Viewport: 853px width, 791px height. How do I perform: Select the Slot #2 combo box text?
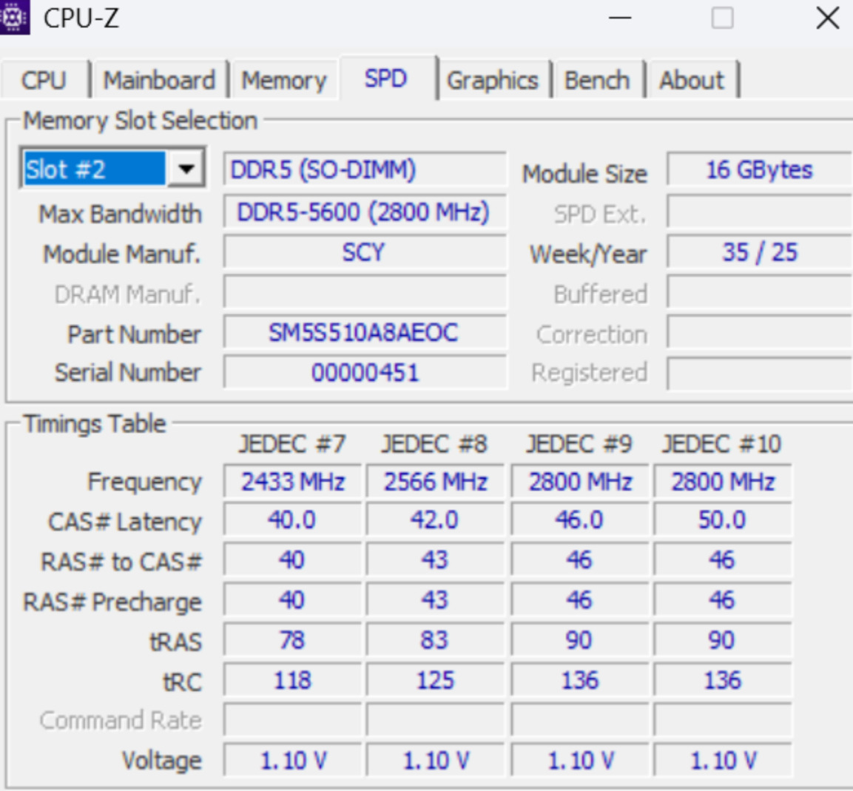coord(93,169)
